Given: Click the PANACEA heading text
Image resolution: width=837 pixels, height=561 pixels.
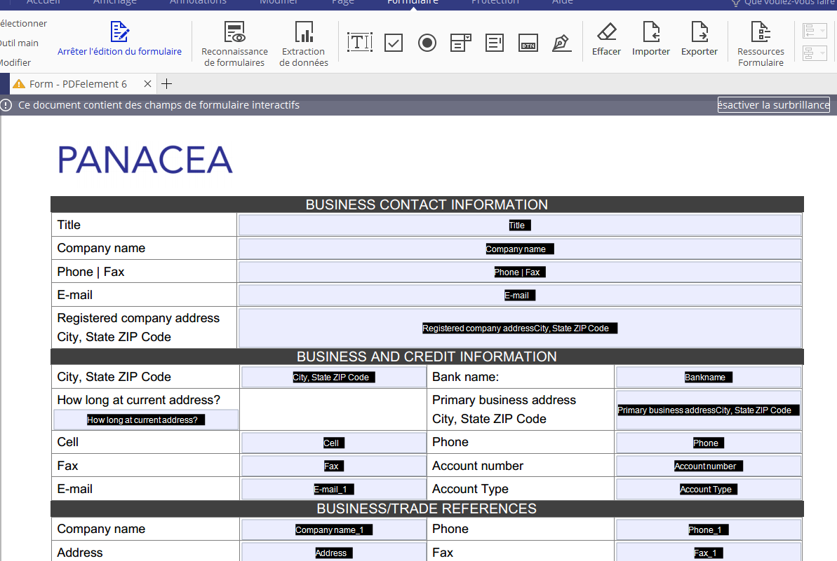Looking at the screenshot, I should [x=145, y=160].
